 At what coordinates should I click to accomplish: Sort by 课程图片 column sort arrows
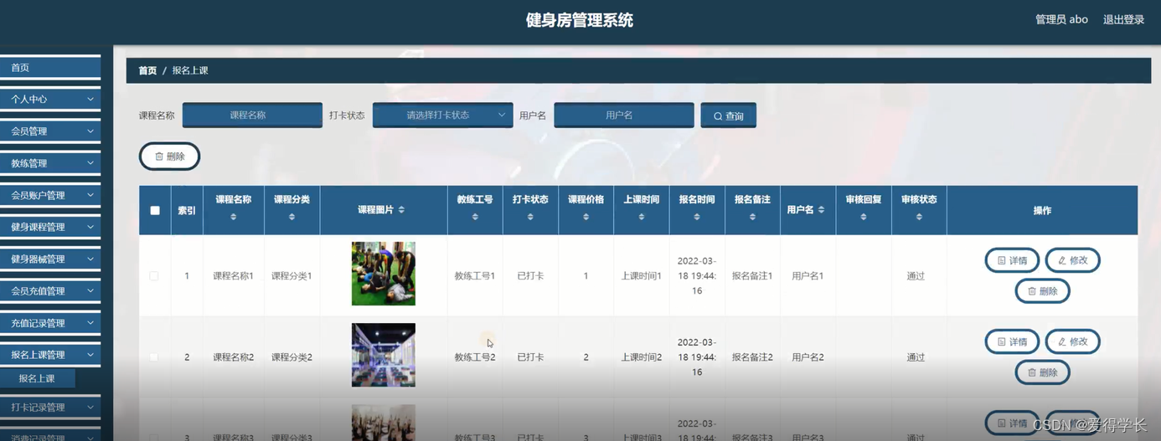pyautogui.click(x=401, y=210)
